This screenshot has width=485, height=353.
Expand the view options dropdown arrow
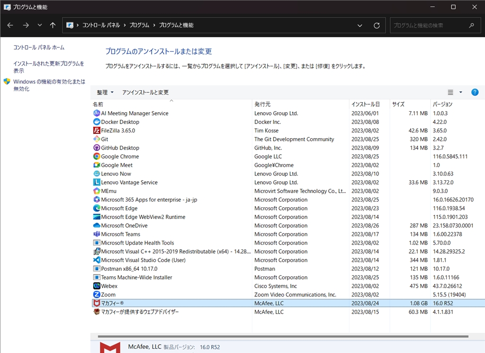pos(460,92)
